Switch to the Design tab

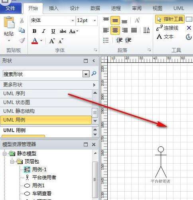pyautogui.click(x=75, y=8)
